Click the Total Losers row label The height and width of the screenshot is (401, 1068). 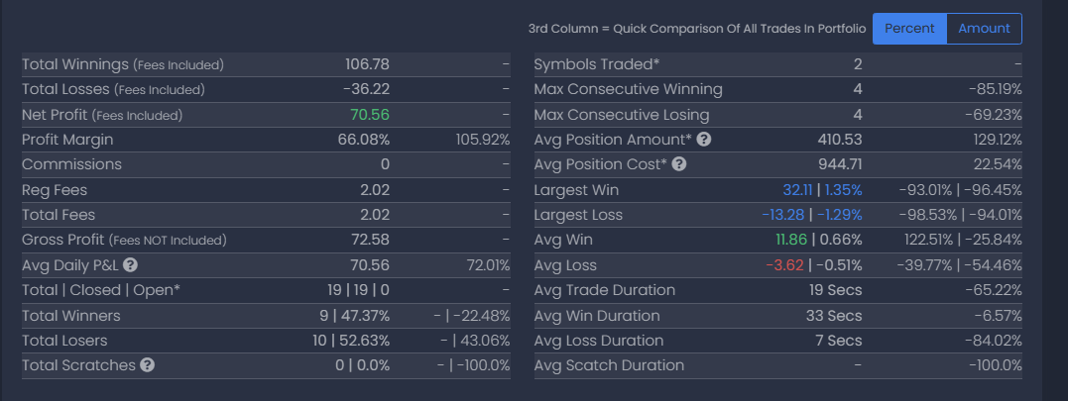pos(66,341)
